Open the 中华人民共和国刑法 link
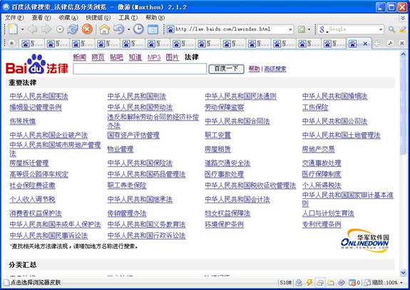The image size is (410, 290). click(136, 97)
